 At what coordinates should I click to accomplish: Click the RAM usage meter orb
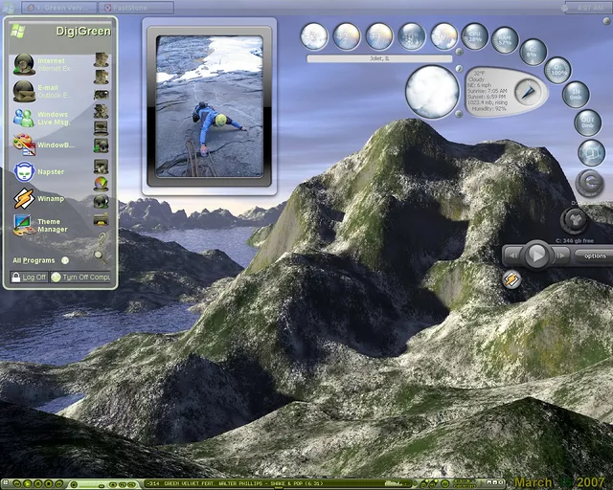point(505,40)
